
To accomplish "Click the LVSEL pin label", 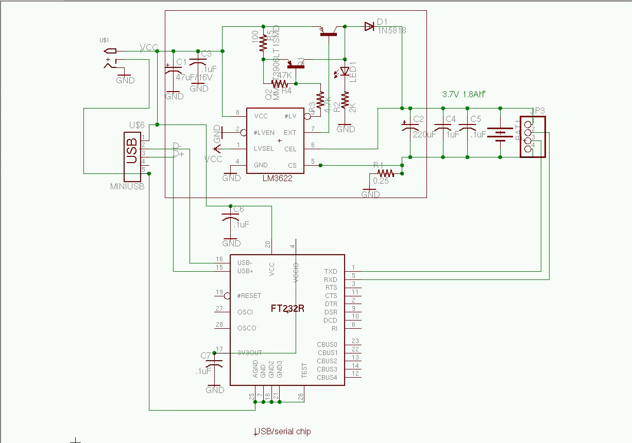I will coord(264,148).
